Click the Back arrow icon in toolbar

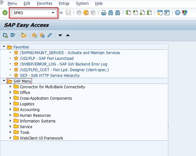click(x=79, y=13)
